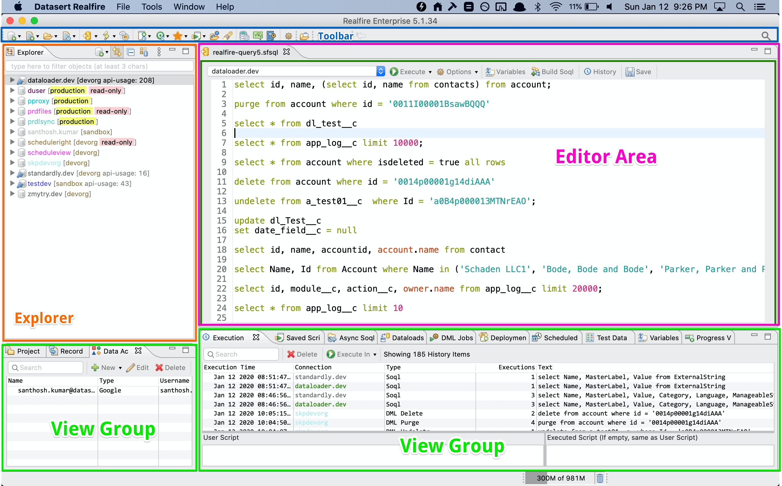This screenshot has height=486, width=782.
Task: Click the Explorer filter objects input field
Action: 99,66
